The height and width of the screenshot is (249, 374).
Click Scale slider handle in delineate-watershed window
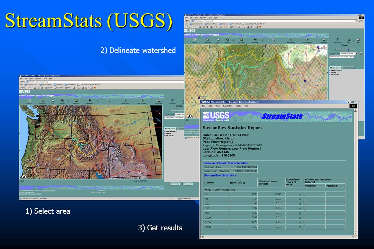coord(348,49)
